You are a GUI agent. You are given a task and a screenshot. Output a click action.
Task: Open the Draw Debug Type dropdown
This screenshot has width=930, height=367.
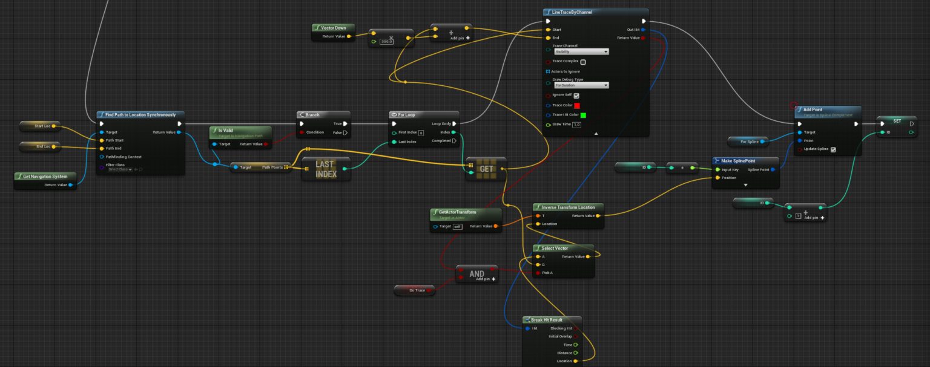(581, 86)
